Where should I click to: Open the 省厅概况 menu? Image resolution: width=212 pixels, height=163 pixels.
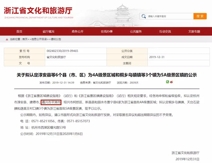pos(48,31)
